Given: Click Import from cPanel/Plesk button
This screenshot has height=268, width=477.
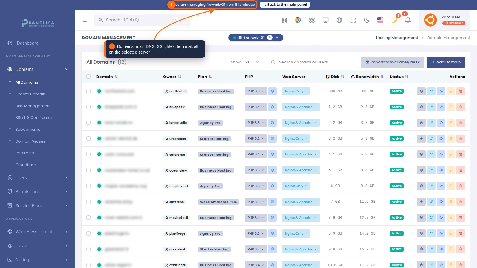Looking at the screenshot, I should click(392, 62).
